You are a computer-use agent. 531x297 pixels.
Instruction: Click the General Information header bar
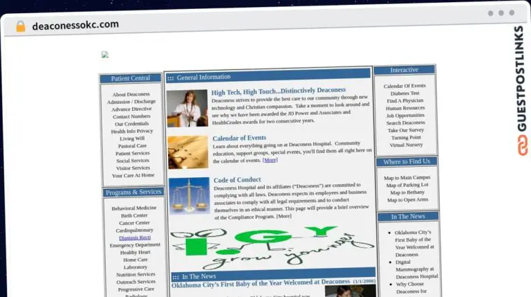pos(268,76)
